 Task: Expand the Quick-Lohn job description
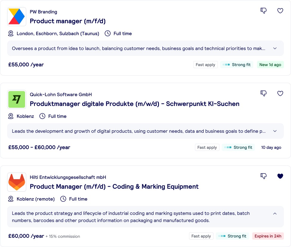275,131
